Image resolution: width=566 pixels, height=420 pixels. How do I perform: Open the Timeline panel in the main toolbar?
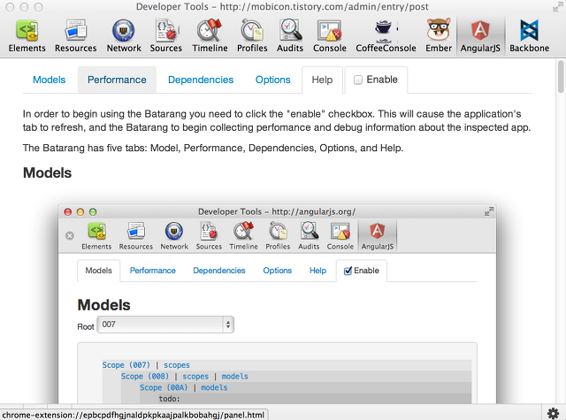point(210,36)
